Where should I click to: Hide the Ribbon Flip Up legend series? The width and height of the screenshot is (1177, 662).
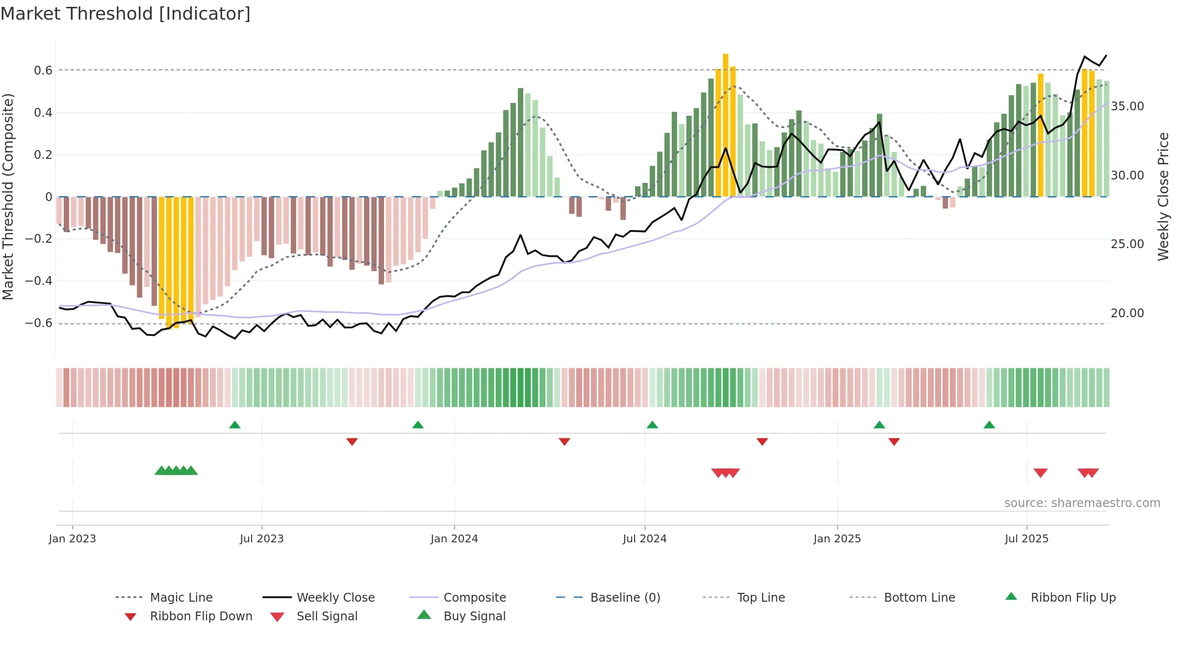[1061, 597]
